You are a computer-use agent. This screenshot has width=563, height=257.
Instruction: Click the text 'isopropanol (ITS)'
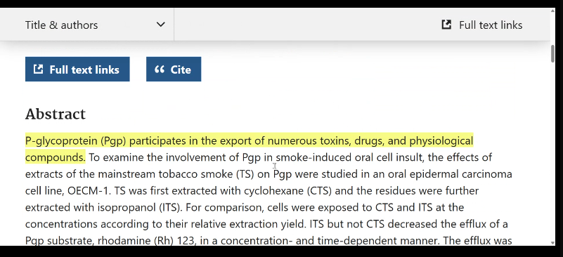tap(140, 207)
